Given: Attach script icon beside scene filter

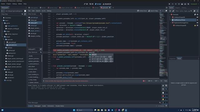Looking at the screenshot, I should click(194, 11).
